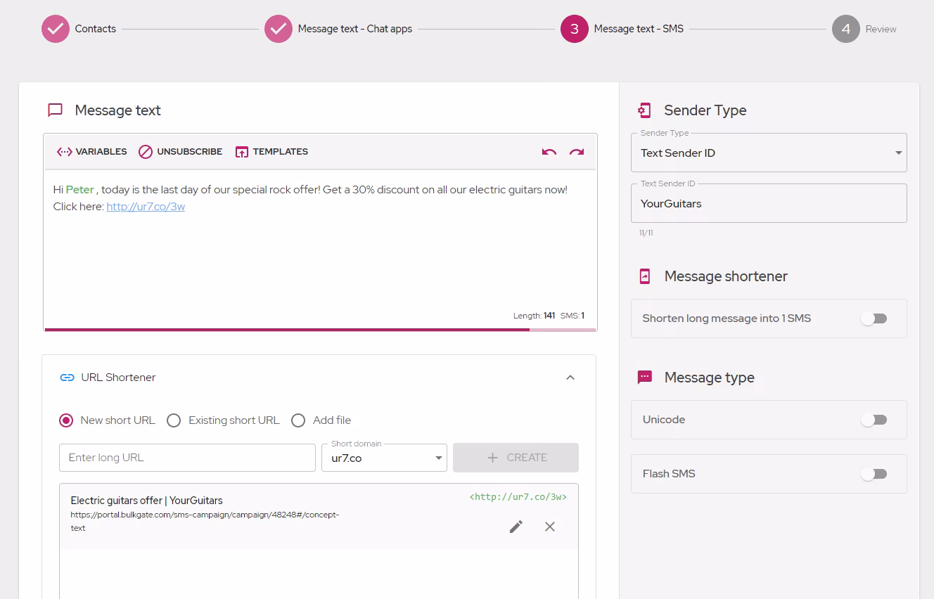934x599 pixels.
Task: Go to the Contacts step label
Action: click(x=96, y=29)
